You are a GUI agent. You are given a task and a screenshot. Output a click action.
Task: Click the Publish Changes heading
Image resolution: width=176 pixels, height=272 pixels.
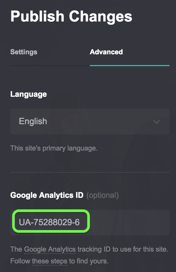pyautogui.click(x=71, y=16)
